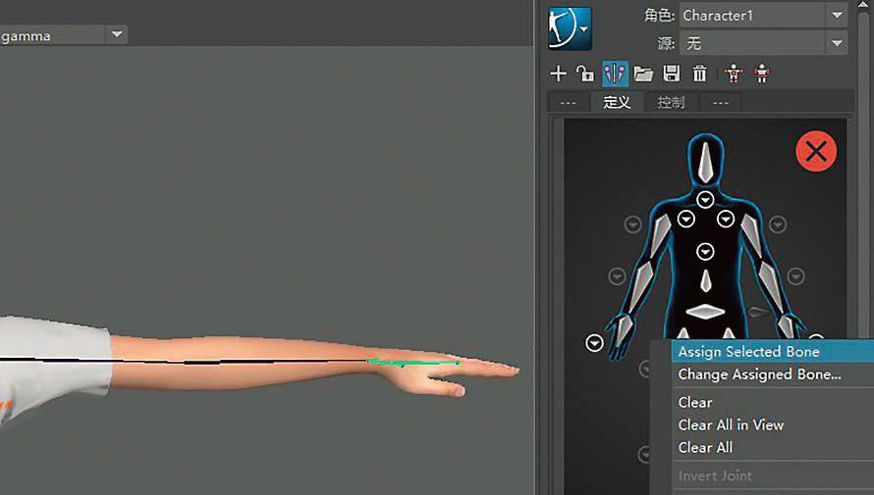Select the head bone on the figure

tap(705, 163)
